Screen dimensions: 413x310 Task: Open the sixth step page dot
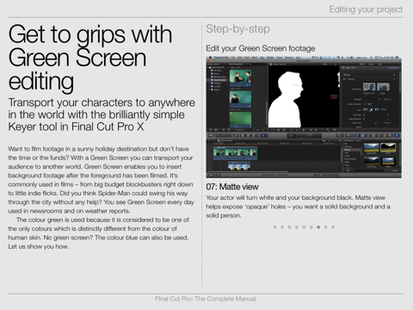(311, 227)
